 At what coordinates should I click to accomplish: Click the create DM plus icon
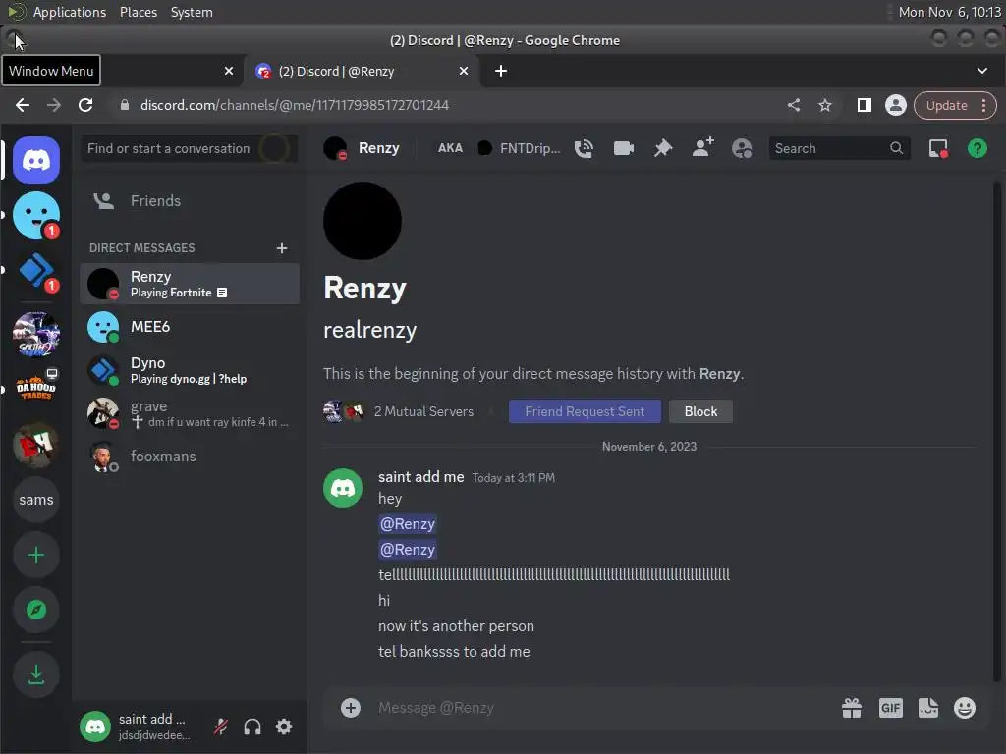pos(282,248)
